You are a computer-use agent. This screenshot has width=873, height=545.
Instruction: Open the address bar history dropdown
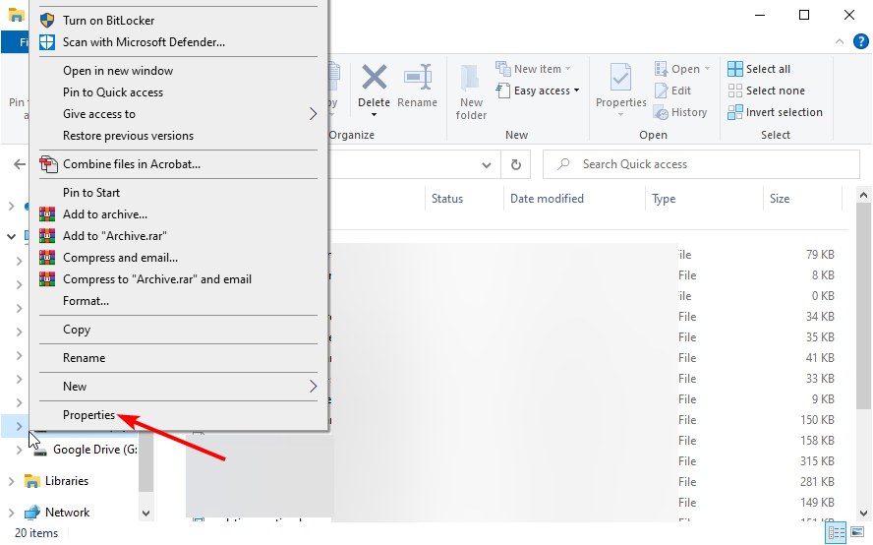coord(487,165)
